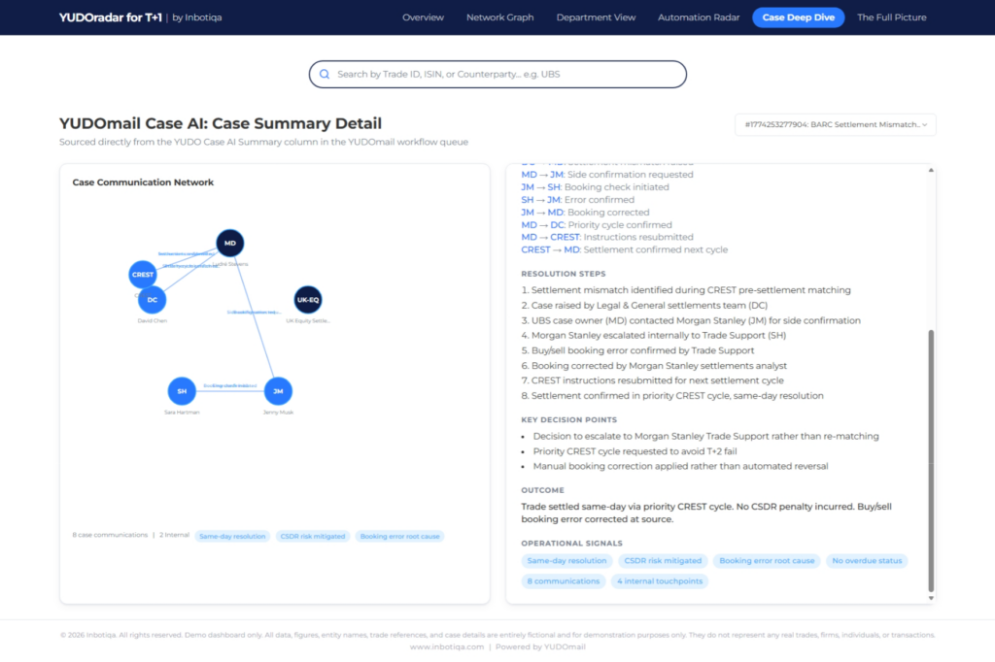Focus the Trade ID search field

coord(505,75)
